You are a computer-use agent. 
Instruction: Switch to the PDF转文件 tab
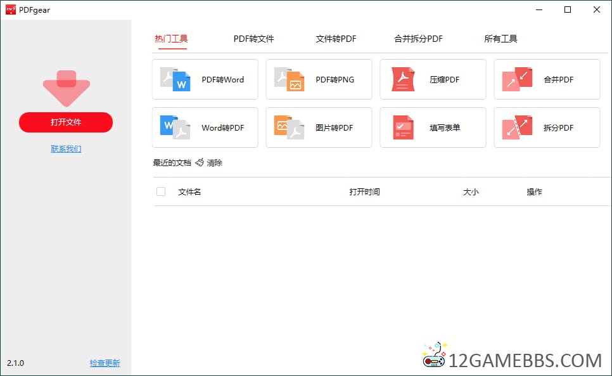(253, 39)
